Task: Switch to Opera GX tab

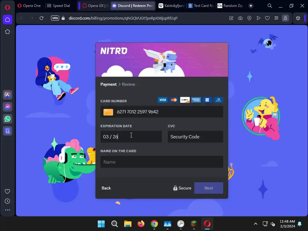Action: pyautogui.click(x=95, y=6)
